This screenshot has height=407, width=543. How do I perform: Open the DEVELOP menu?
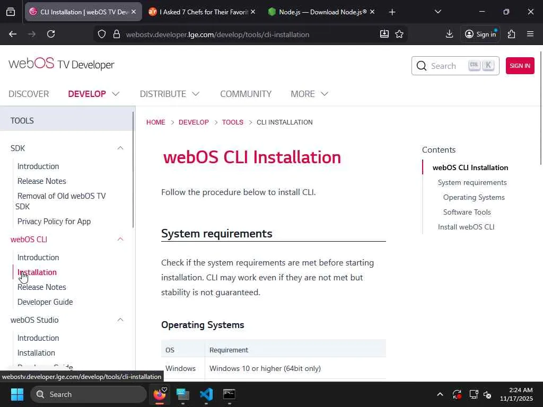[x=87, y=94]
